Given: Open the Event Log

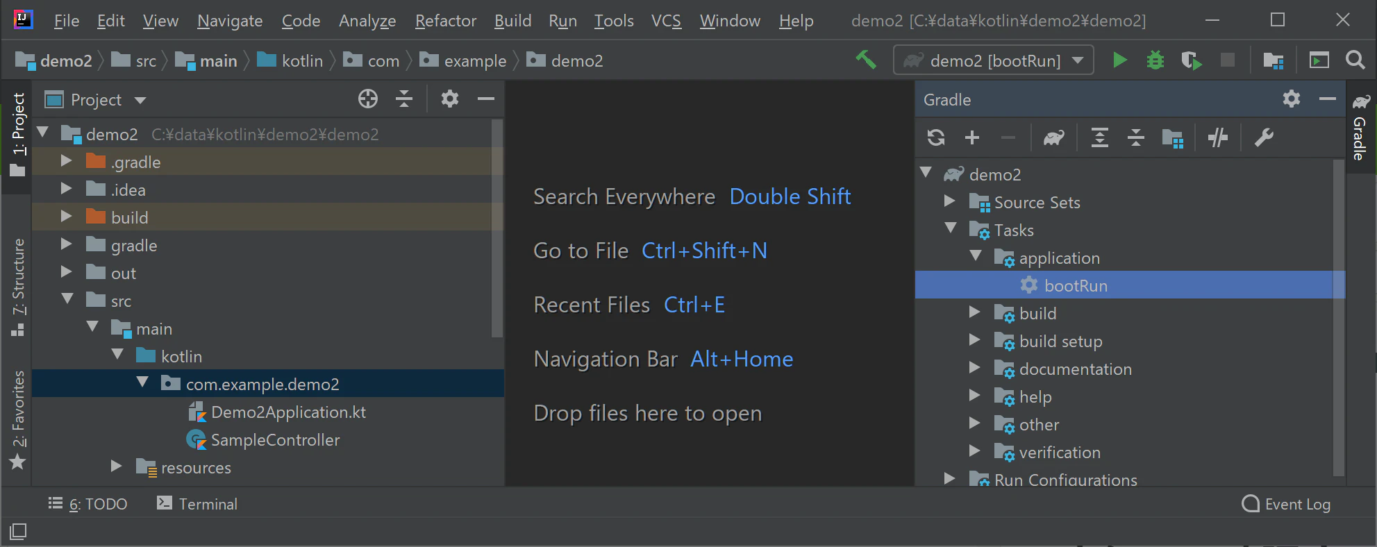Looking at the screenshot, I should pyautogui.click(x=1286, y=504).
